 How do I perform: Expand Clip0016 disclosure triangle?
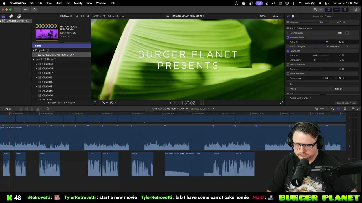click(x=36, y=87)
